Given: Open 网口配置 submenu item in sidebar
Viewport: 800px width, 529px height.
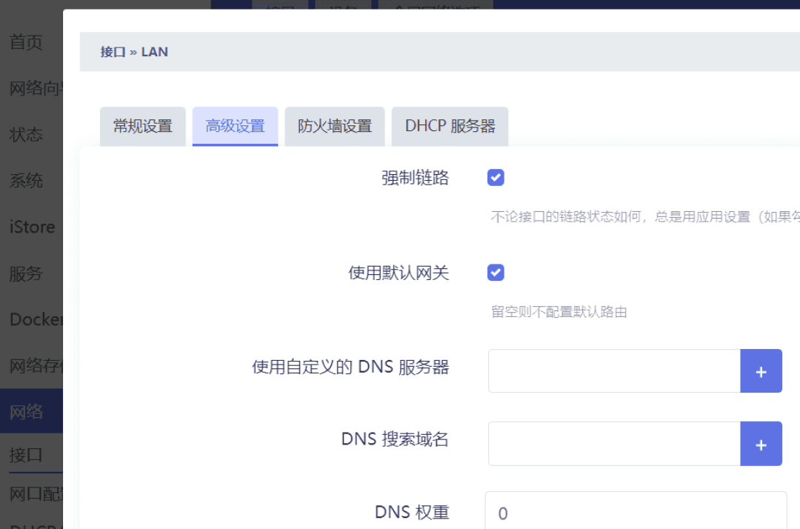Looking at the screenshot, I should 36,493.
